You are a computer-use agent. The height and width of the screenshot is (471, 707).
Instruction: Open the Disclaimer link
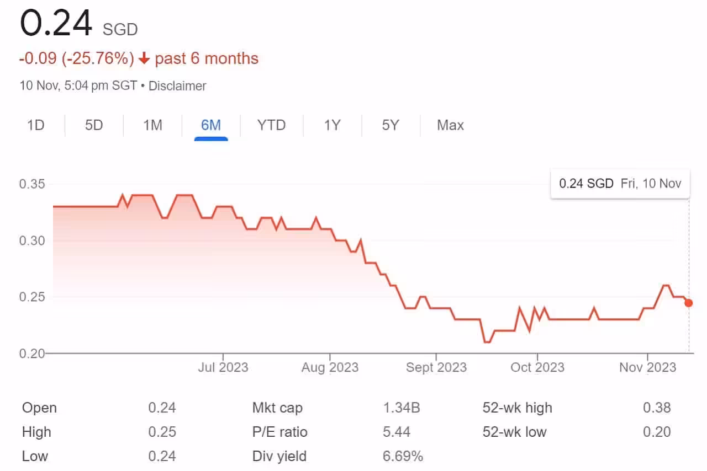(x=177, y=86)
